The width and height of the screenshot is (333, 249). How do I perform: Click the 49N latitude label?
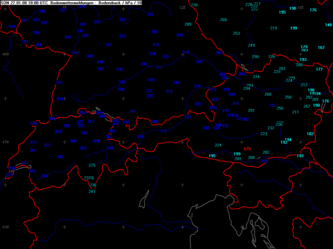(x=6, y=54)
